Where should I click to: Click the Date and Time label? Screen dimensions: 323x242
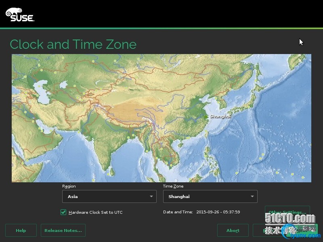click(178, 212)
